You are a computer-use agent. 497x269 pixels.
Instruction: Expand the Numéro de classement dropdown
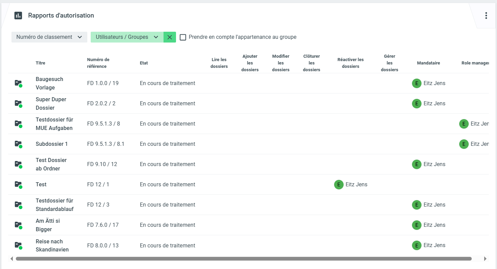(x=49, y=37)
